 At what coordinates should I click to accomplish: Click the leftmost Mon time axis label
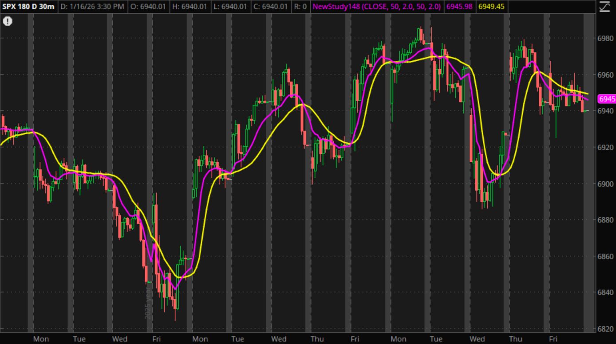coord(41,339)
